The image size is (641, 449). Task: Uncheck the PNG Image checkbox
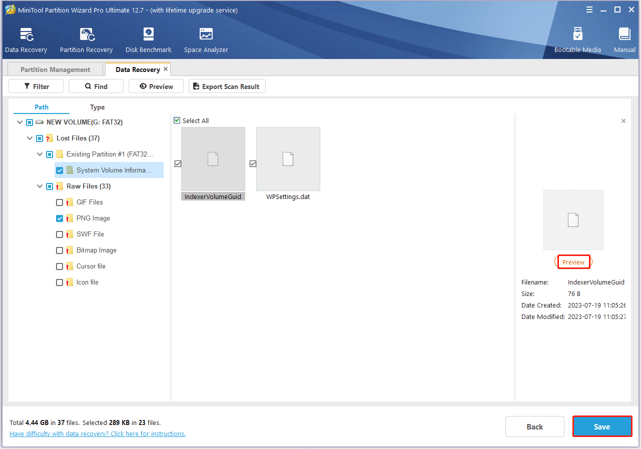[60, 218]
